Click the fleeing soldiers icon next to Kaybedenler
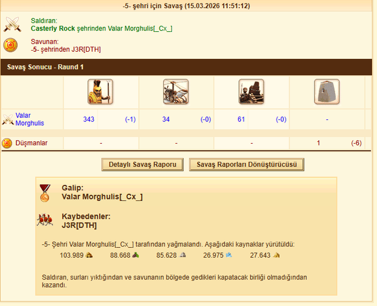 click(x=45, y=219)
